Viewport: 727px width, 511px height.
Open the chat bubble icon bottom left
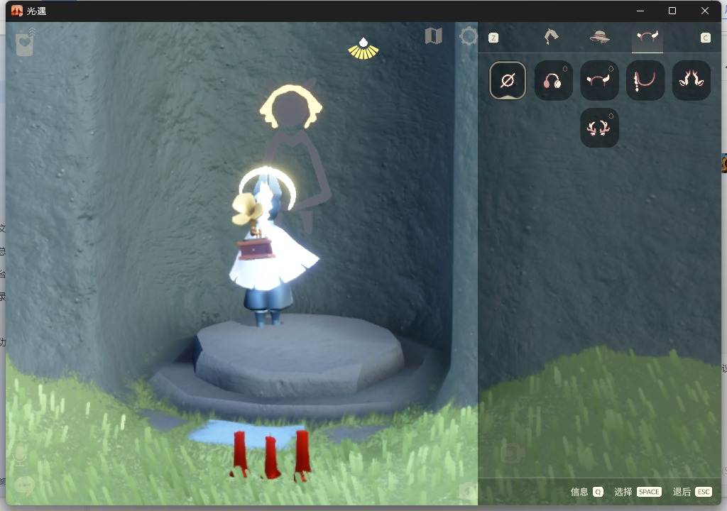point(24,485)
